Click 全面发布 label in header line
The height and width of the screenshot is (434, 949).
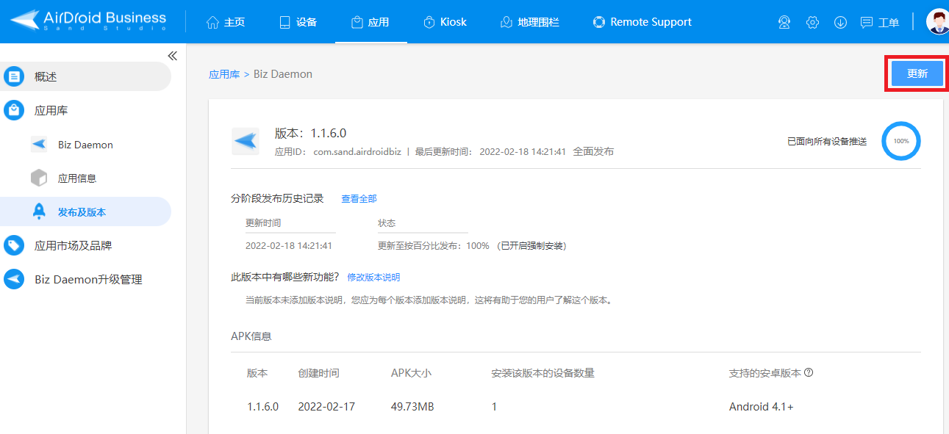tap(593, 152)
